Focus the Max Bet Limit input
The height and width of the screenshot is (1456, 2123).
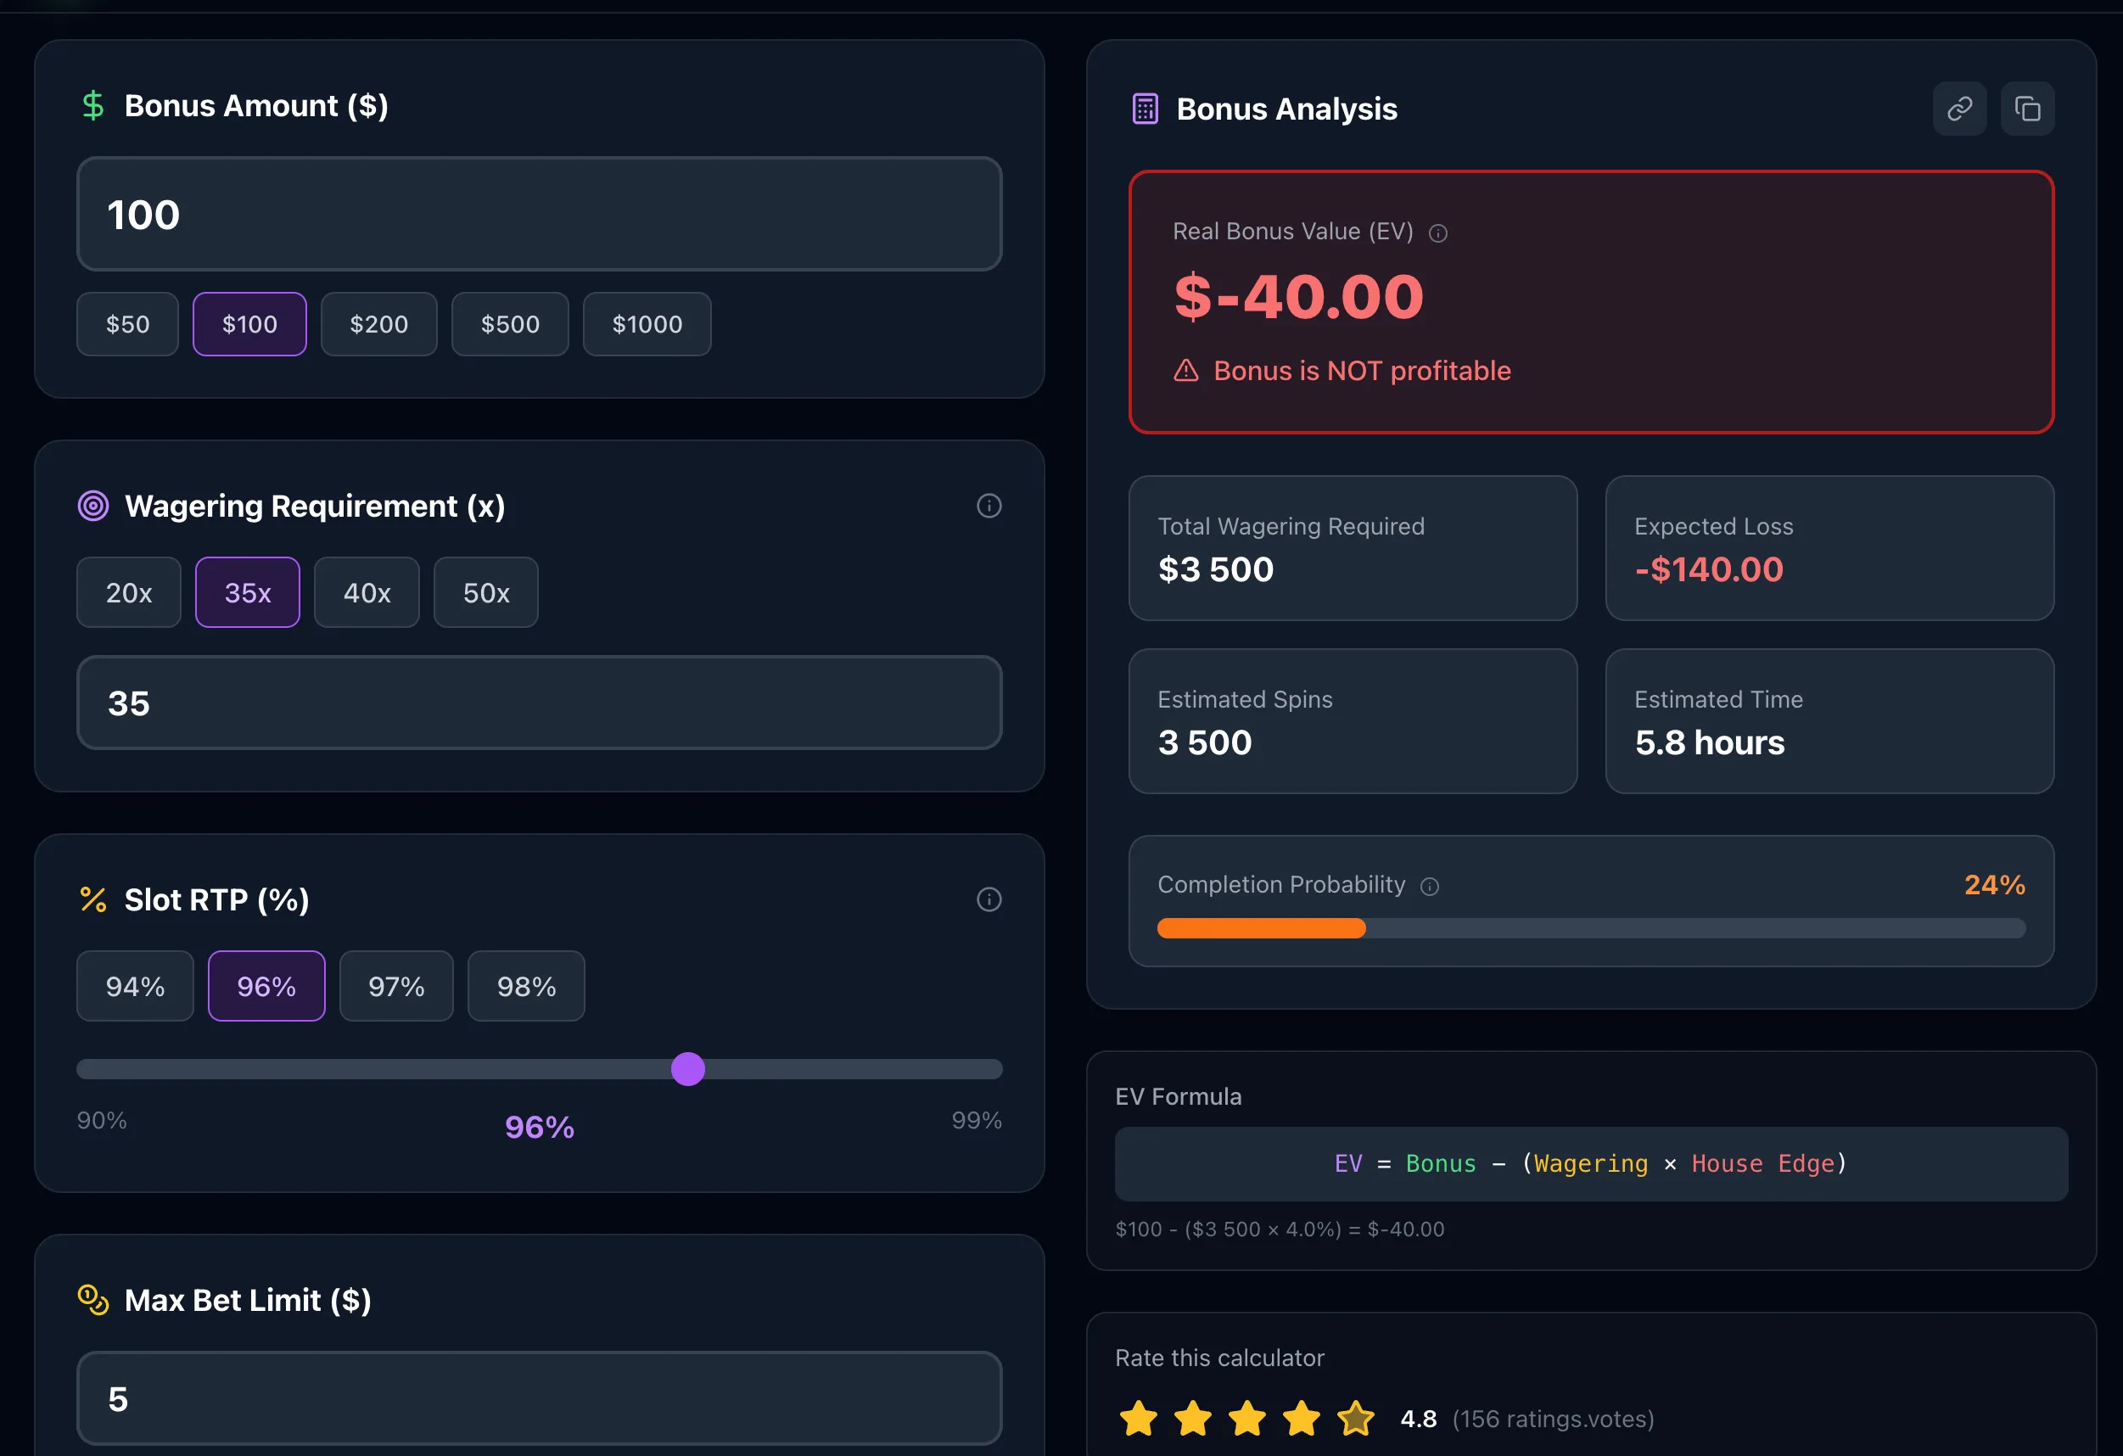(x=539, y=1398)
